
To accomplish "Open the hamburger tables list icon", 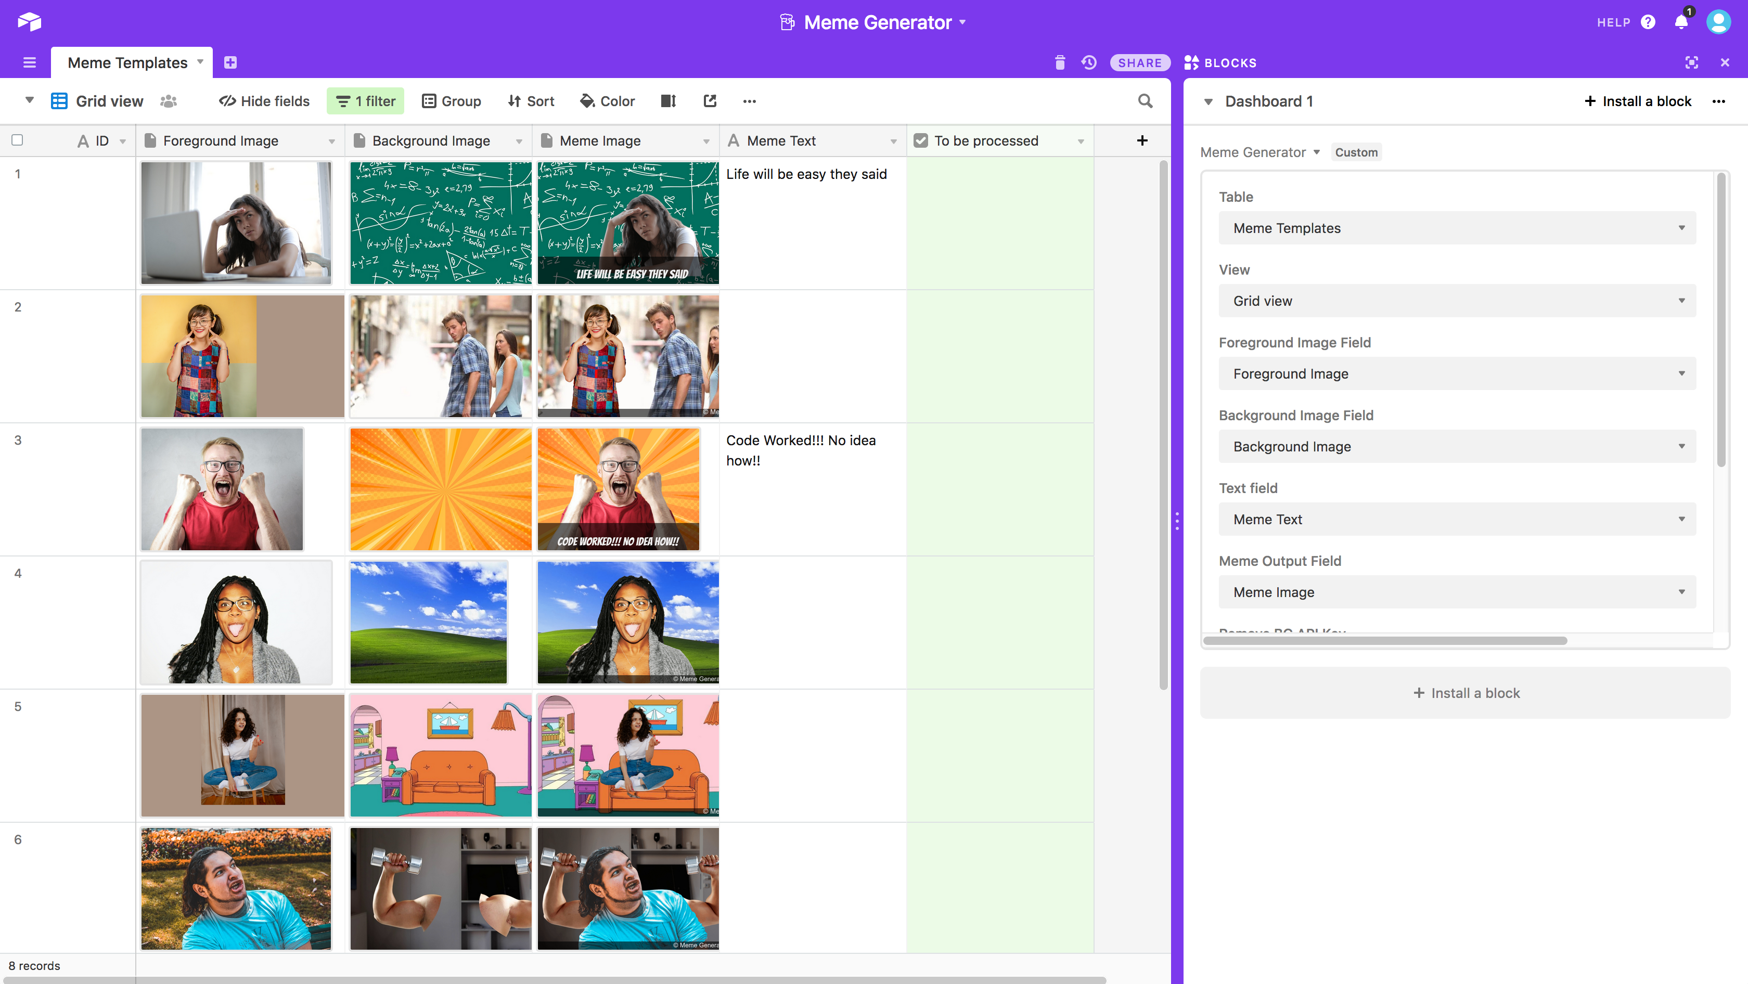I will pos(29,62).
